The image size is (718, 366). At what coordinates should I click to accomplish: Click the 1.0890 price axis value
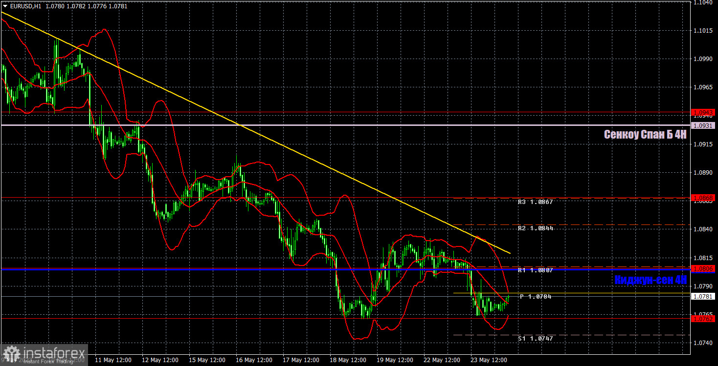click(x=704, y=172)
